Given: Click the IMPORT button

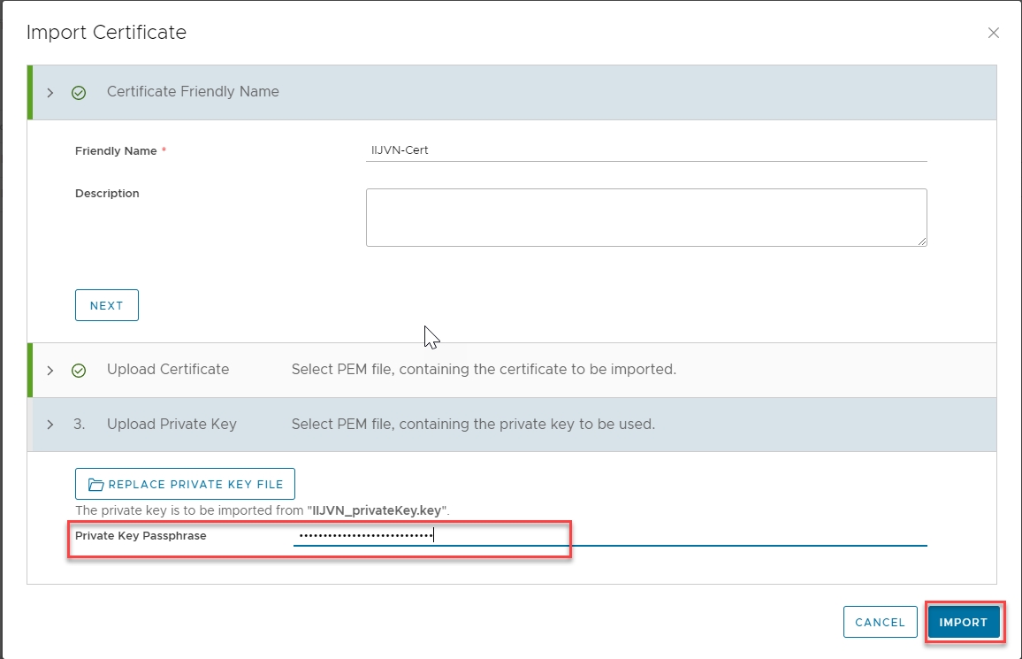Looking at the screenshot, I should tap(963, 622).
